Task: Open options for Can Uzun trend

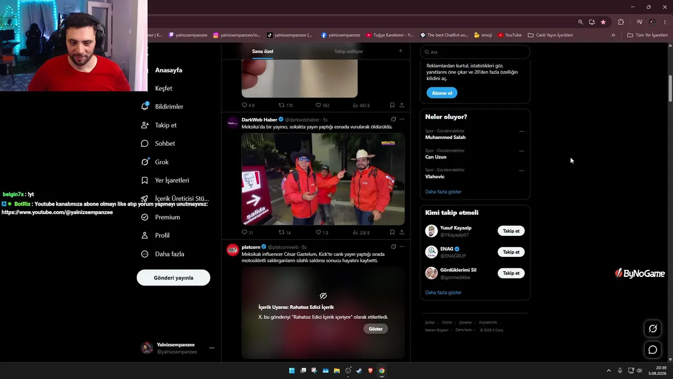Action: point(522,151)
